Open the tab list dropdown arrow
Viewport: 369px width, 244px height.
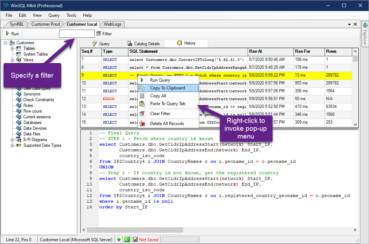pos(349,25)
